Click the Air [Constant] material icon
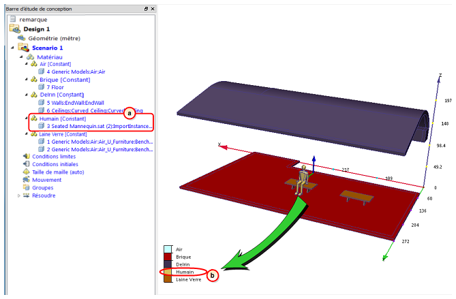The width and height of the screenshot is (456, 299). pos(34,64)
